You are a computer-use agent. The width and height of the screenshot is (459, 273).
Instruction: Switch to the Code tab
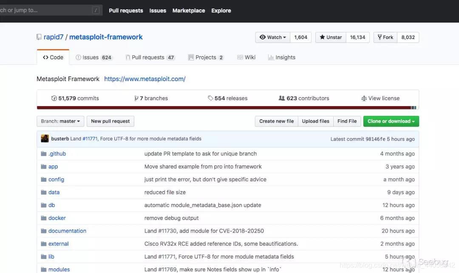pos(53,57)
